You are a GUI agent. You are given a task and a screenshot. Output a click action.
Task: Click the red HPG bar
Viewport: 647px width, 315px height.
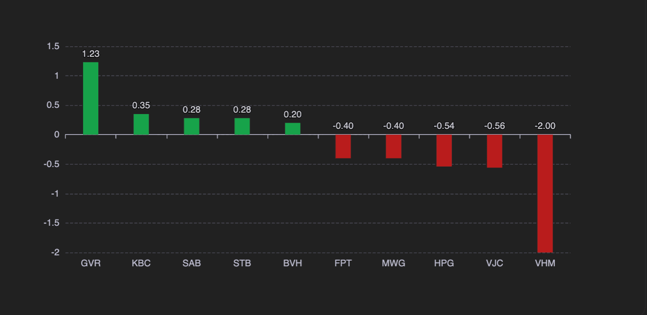(444, 150)
